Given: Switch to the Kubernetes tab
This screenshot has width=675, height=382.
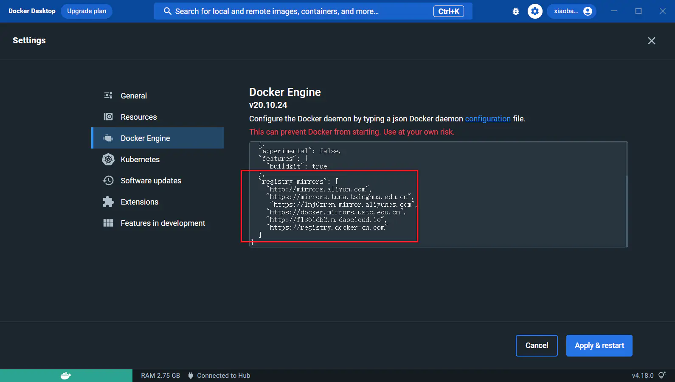Looking at the screenshot, I should point(157,159).
